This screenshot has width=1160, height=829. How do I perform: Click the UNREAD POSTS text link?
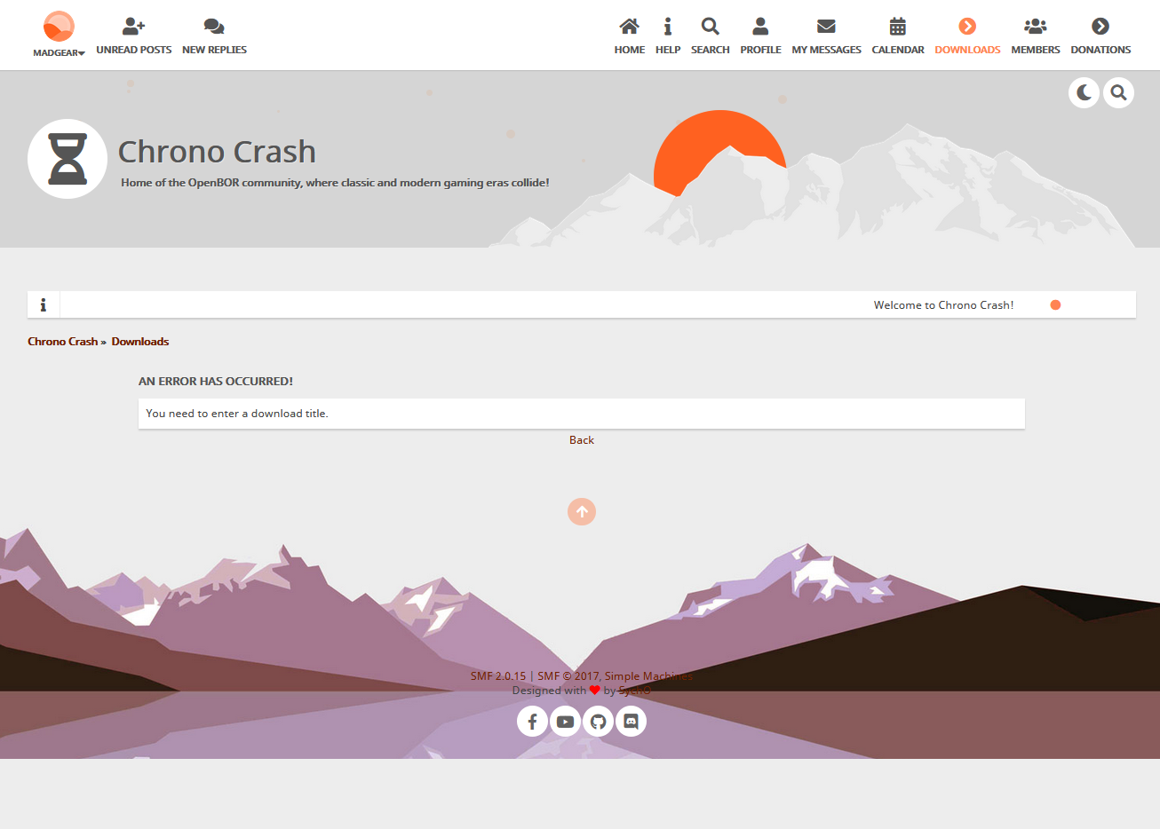coord(134,50)
